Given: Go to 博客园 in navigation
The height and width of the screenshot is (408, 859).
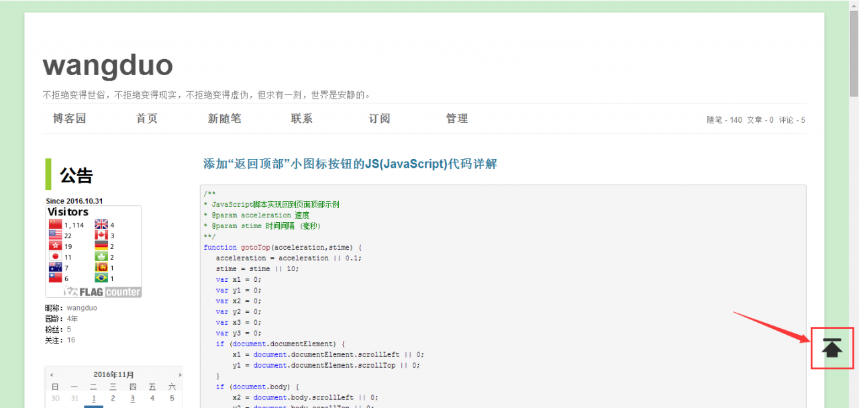Looking at the screenshot, I should [70, 119].
